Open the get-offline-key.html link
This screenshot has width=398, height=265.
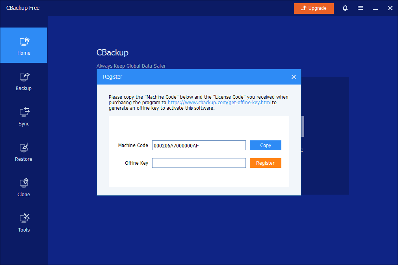coord(219,103)
